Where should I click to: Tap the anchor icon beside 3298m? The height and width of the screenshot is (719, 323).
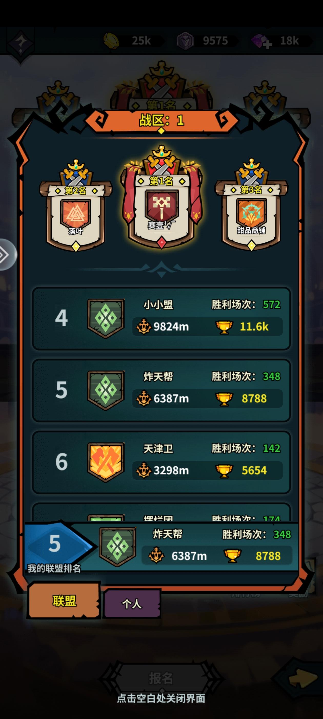(x=144, y=470)
